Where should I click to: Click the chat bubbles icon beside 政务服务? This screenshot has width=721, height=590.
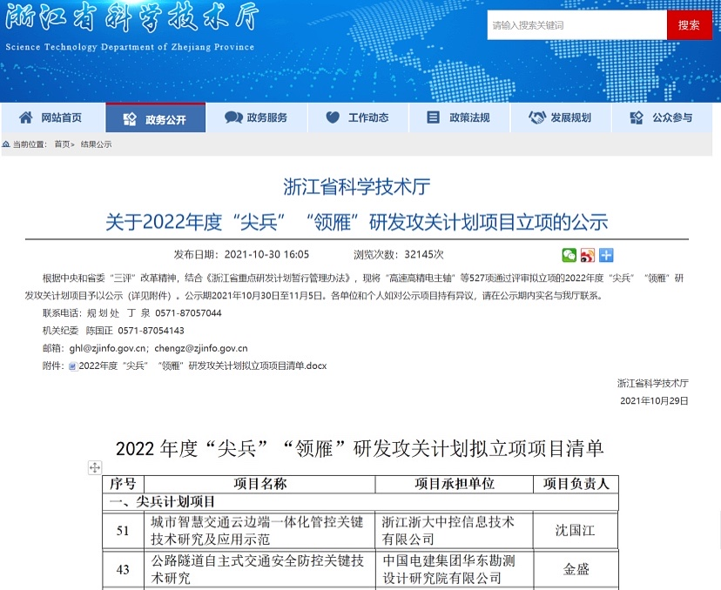coord(233,117)
